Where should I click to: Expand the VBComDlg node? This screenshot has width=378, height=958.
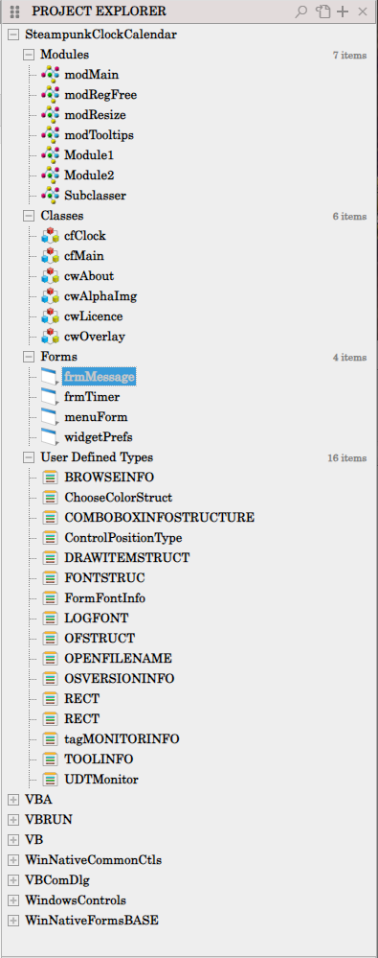pos(12,880)
